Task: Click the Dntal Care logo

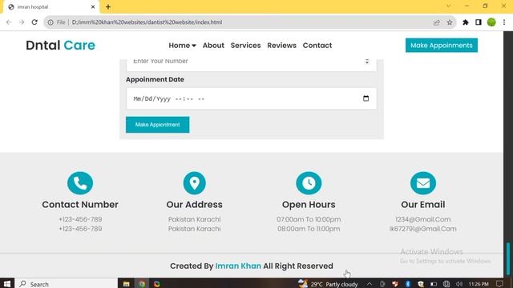Action: pos(61,46)
